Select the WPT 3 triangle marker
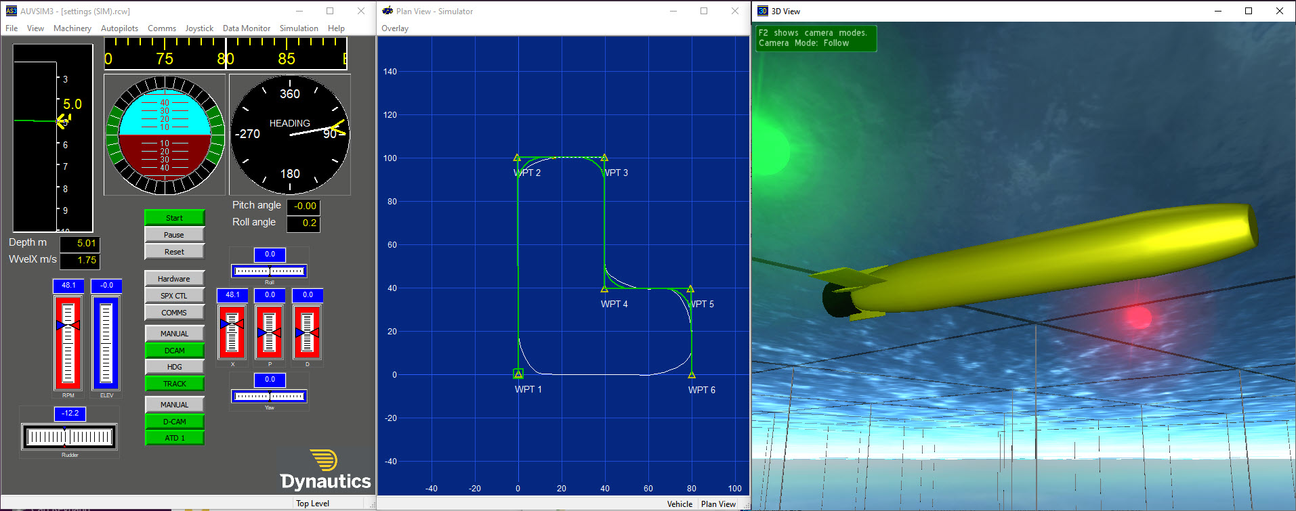 click(604, 158)
